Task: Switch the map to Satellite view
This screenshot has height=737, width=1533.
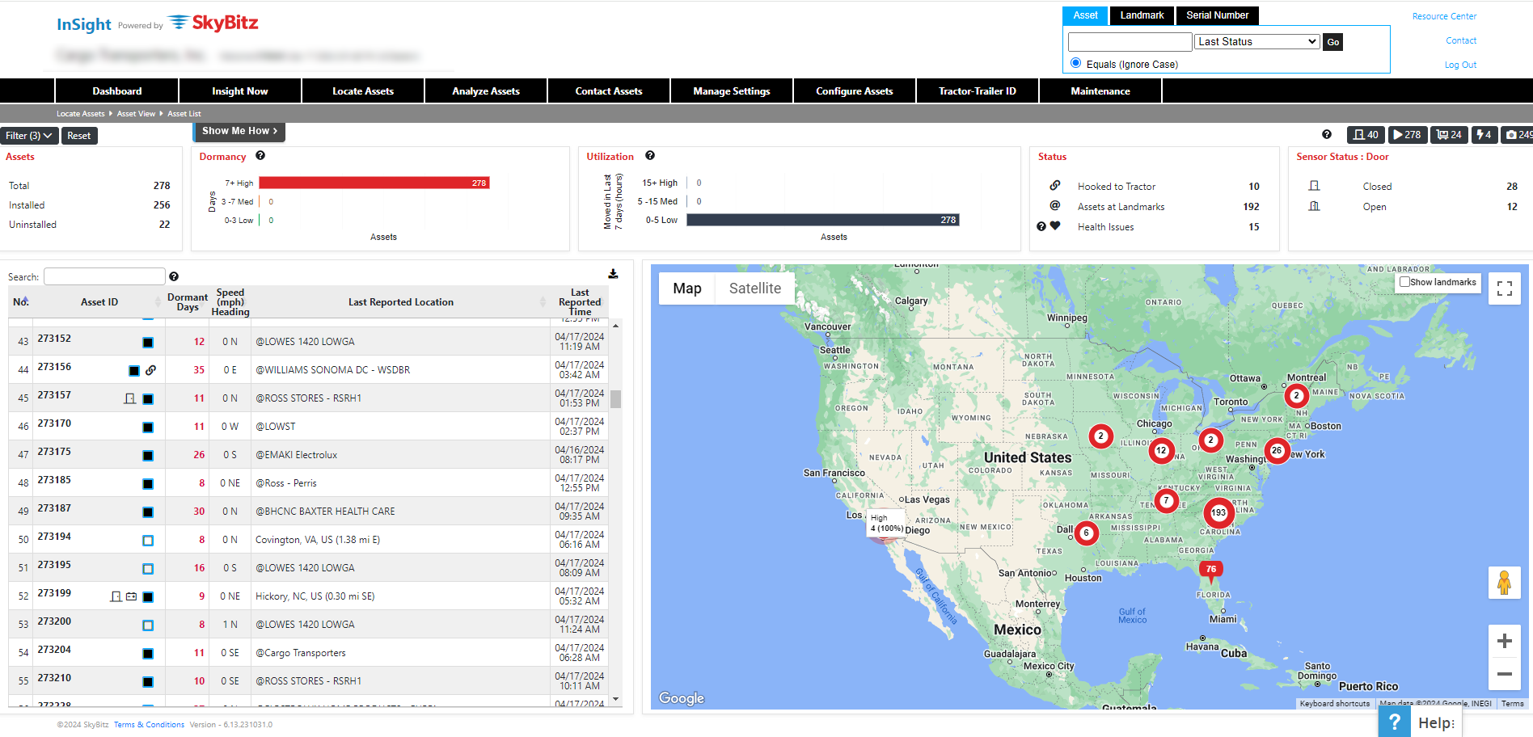Action: point(754,288)
